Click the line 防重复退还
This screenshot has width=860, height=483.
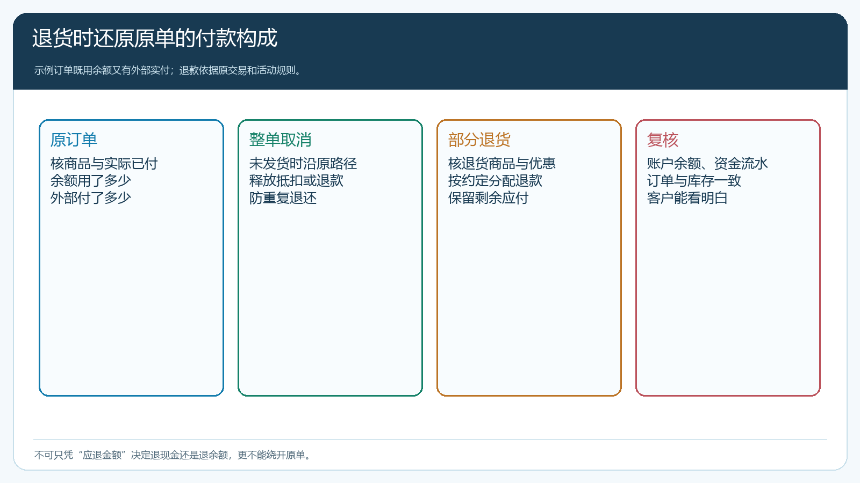click(x=283, y=197)
